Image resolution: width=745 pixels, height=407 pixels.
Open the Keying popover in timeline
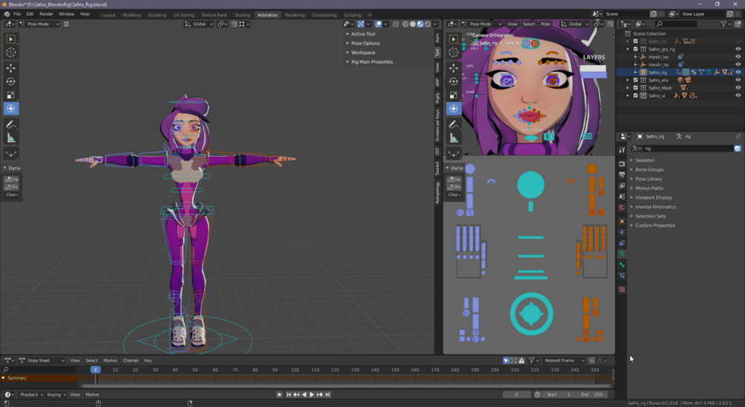pyautogui.click(x=56, y=394)
